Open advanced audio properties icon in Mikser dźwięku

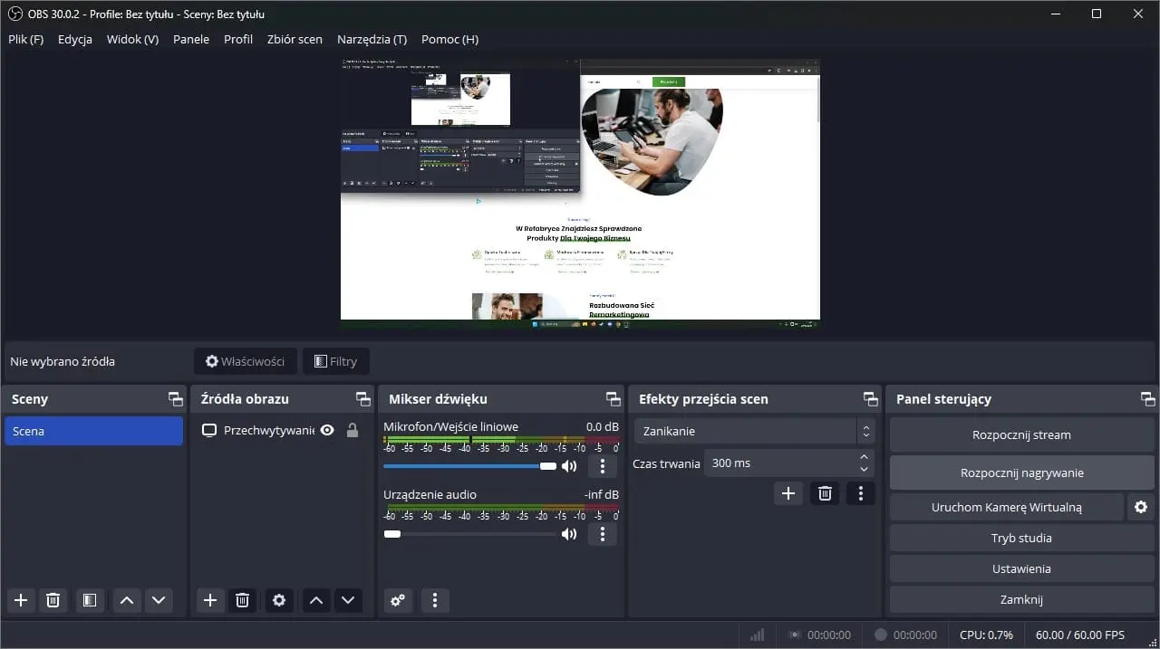398,600
